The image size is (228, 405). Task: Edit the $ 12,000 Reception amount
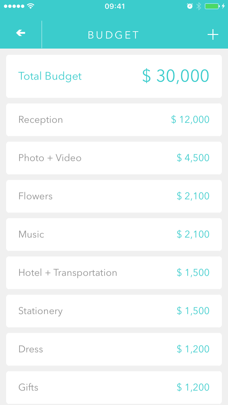tap(190, 120)
